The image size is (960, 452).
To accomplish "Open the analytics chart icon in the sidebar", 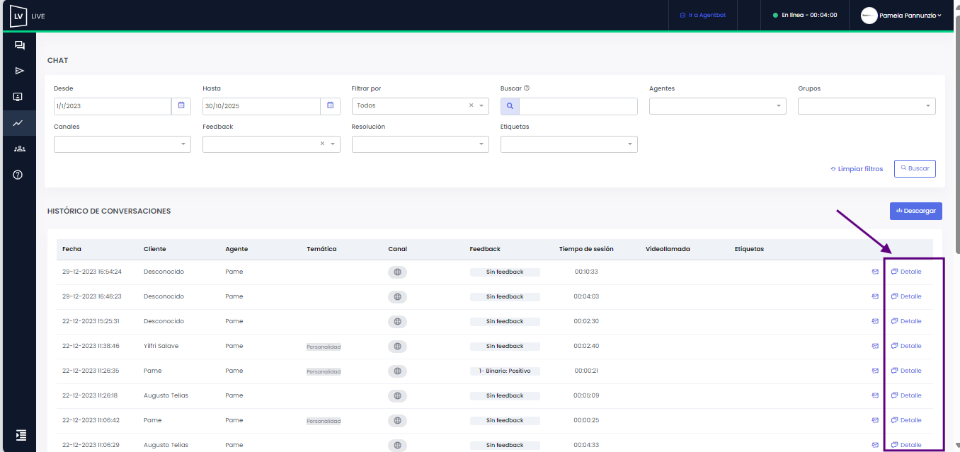I will (18, 123).
